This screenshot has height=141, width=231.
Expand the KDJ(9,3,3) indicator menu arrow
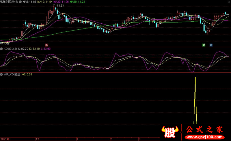pos(1,49)
